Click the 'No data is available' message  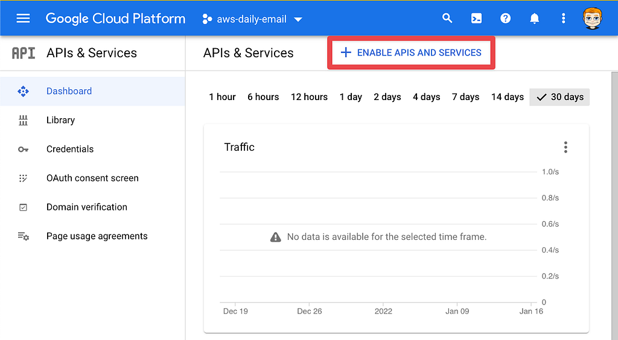tap(387, 237)
